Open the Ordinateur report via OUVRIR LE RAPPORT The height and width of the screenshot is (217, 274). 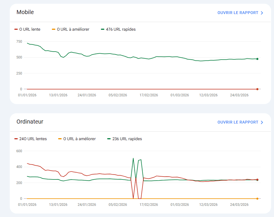pyautogui.click(x=237, y=122)
